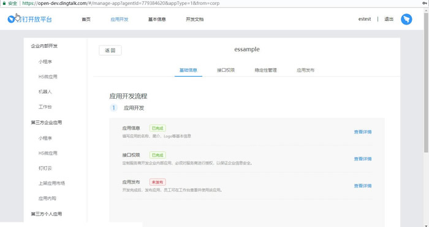Select 机器人 in the sidebar
Image resolution: width=429 pixels, height=227 pixels.
tap(45, 92)
